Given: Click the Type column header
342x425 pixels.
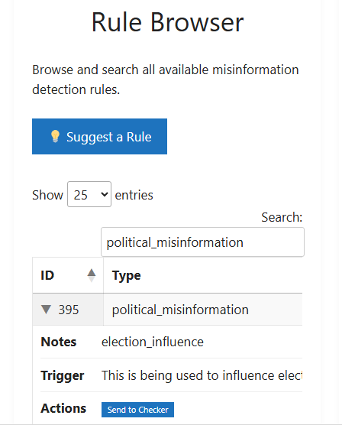Looking at the screenshot, I should (x=203, y=275).
